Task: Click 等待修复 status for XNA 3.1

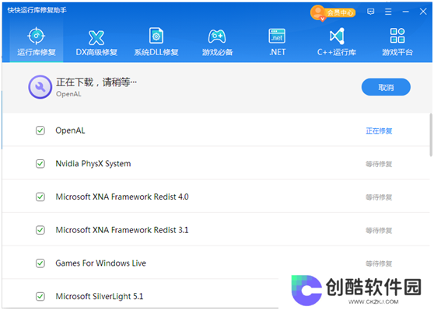Action: pos(379,230)
